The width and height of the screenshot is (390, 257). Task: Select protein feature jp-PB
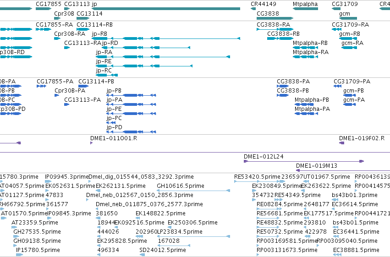tap(132, 95)
